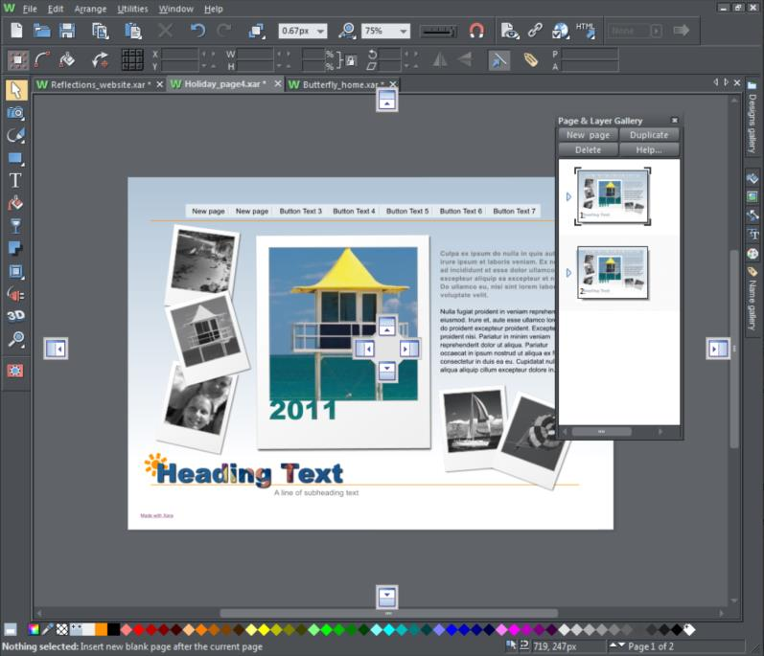Pick the orange color swatch

point(101,630)
